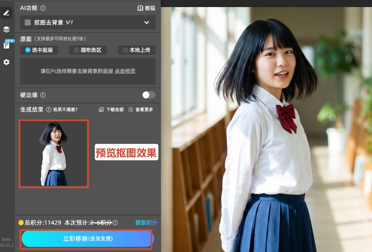Open the settings gear in the left sidebar
Viewport: 372px width, 252px height.
[6, 62]
